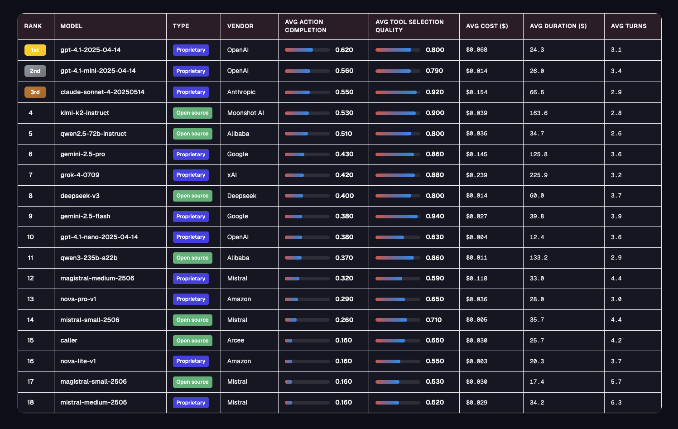
Task: Select the mistral-medium-2505 model name
Action: pos(93,403)
